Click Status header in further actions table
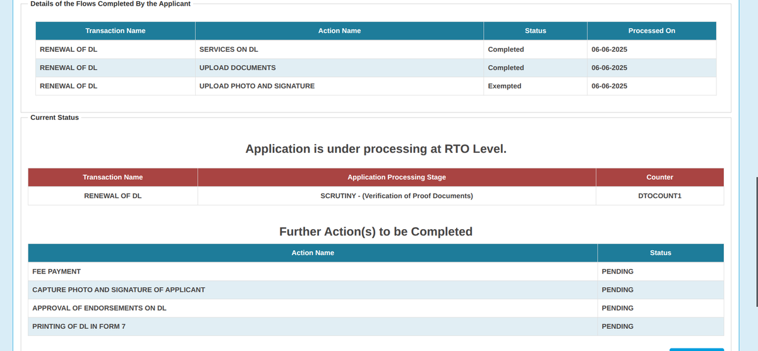This screenshot has width=758, height=351. click(661, 253)
